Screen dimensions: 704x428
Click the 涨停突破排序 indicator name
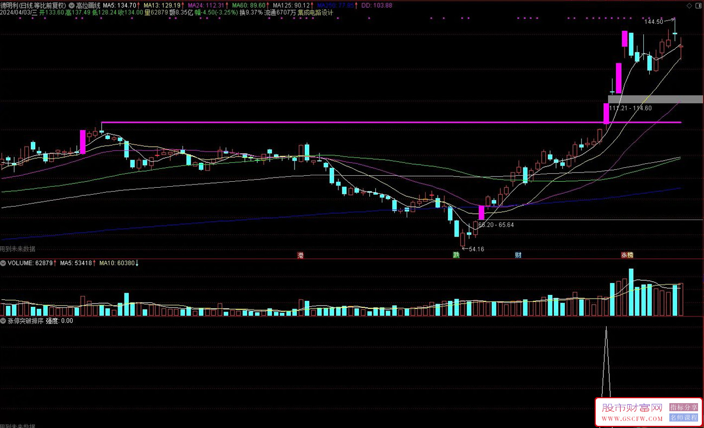[25, 320]
